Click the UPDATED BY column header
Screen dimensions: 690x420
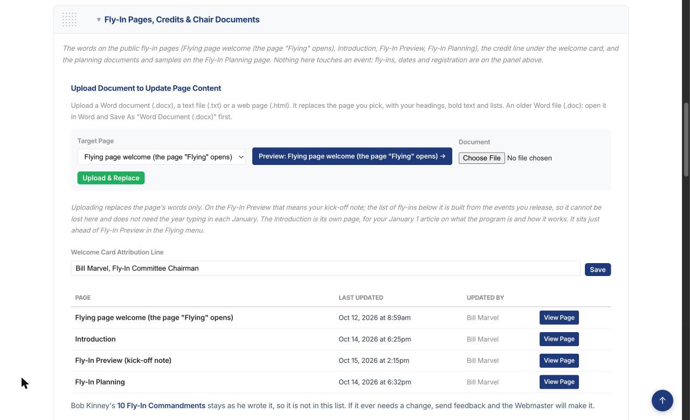coord(485,298)
